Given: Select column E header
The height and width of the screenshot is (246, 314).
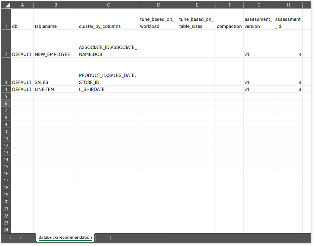Looking at the screenshot, I should [x=197, y=5].
